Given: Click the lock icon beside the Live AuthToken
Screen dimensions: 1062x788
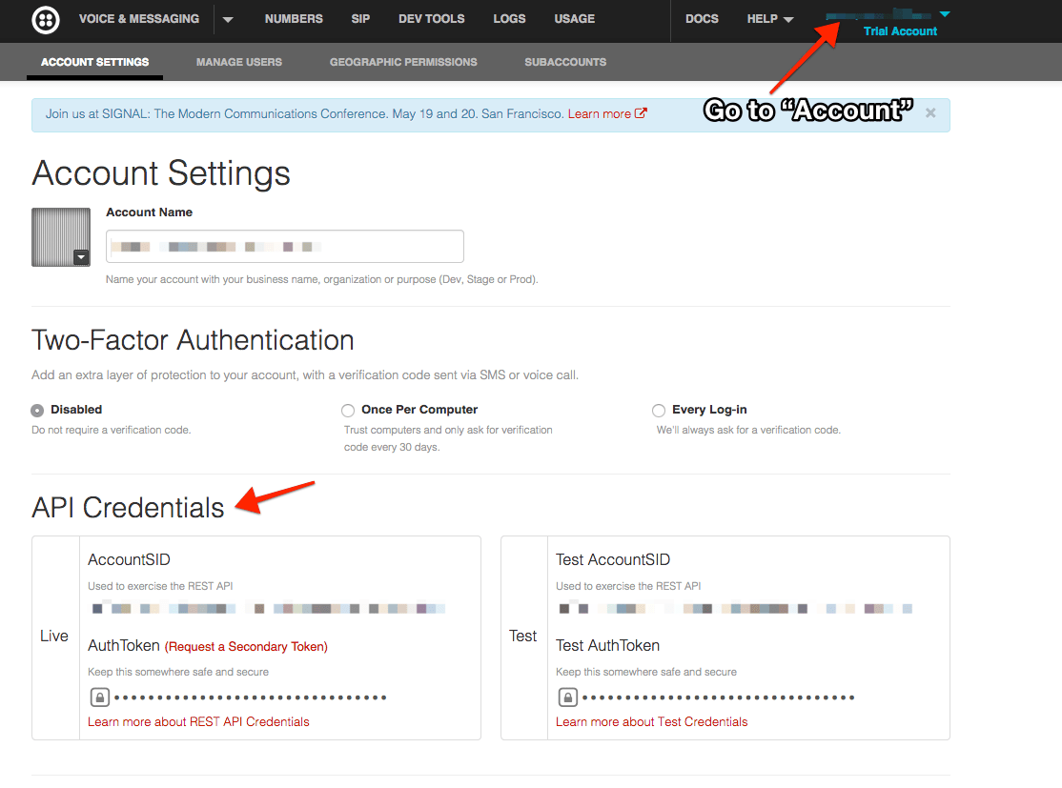Looking at the screenshot, I should (x=99, y=697).
